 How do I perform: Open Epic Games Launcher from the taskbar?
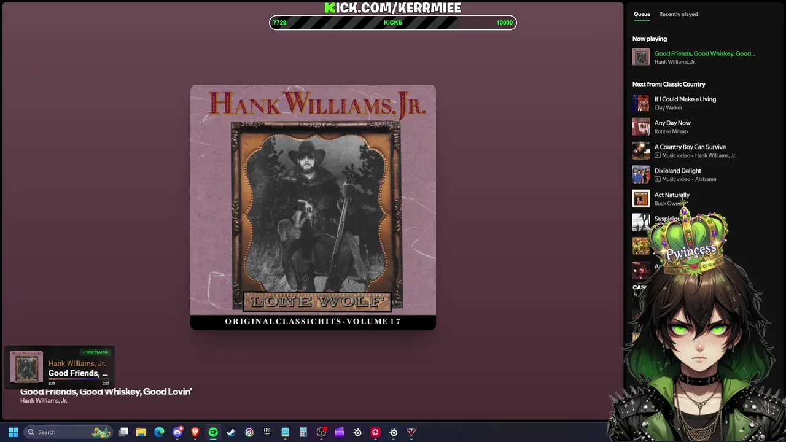(267, 432)
